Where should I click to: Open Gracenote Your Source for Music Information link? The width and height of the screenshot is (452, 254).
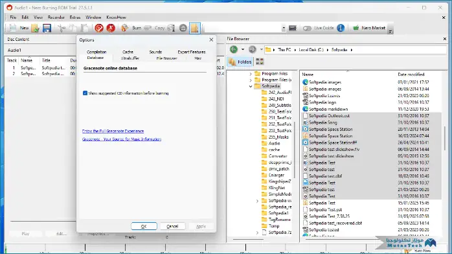coord(122,139)
